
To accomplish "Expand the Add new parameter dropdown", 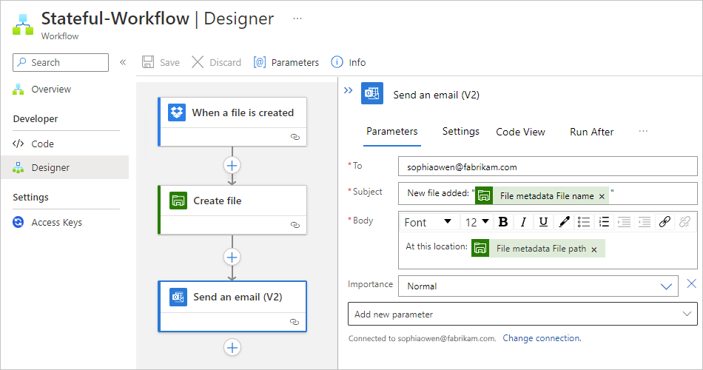I will (x=685, y=314).
